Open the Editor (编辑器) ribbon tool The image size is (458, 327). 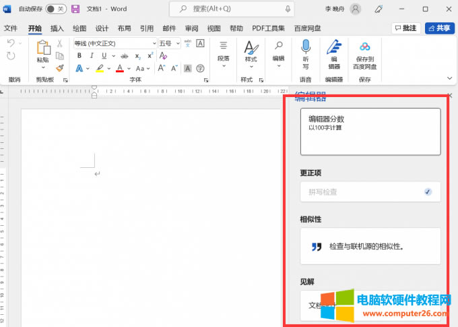pyautogui.click(x=333, y=53)
